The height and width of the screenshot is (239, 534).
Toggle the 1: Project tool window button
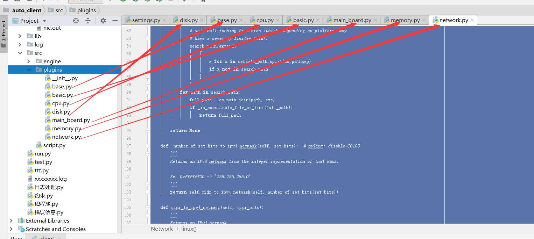(4, 34)
